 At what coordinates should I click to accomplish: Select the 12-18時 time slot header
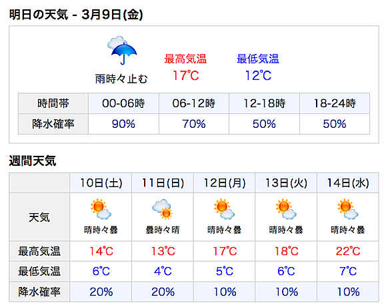click(x=264, y=103)
